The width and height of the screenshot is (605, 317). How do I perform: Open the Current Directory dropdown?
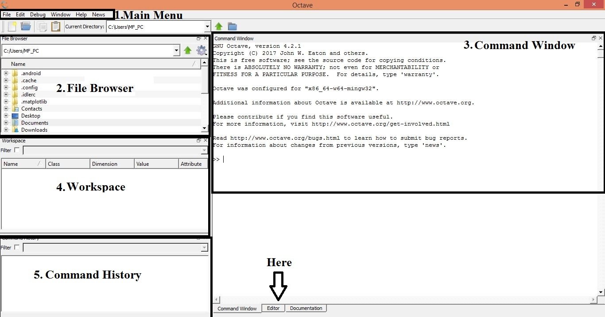[207, 27]
